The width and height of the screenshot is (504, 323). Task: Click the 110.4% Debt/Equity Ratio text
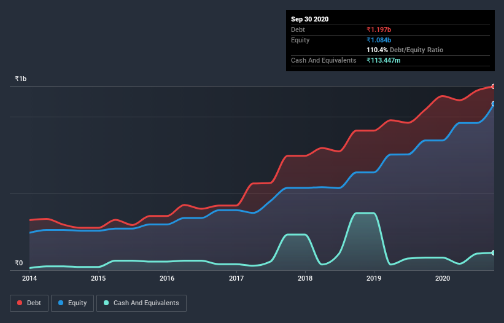pyautogui.click(x=405, y=50)
